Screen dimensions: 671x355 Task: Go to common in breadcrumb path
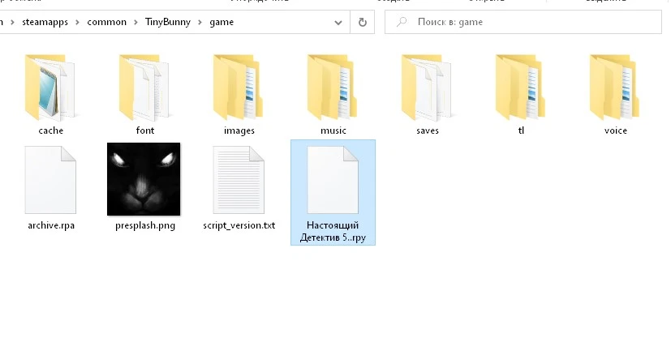tap(106, 22)
